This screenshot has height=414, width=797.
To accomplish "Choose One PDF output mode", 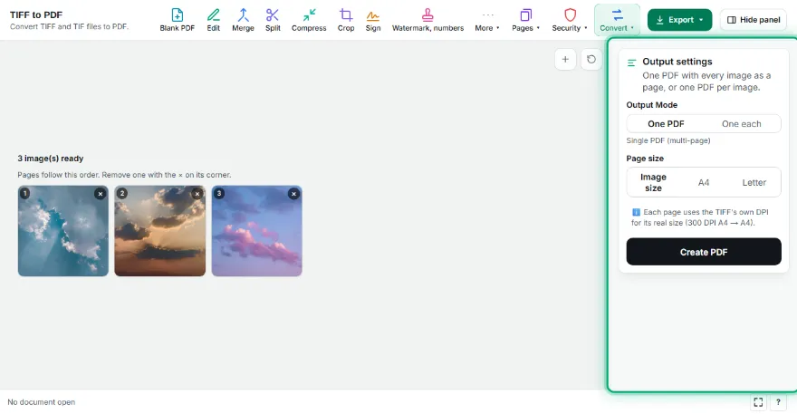I will tap(666, 123).
